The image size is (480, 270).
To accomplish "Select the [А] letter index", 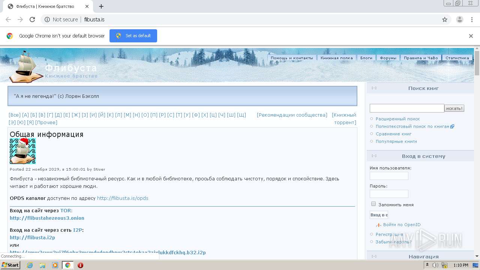I will [x=25, y=115].
